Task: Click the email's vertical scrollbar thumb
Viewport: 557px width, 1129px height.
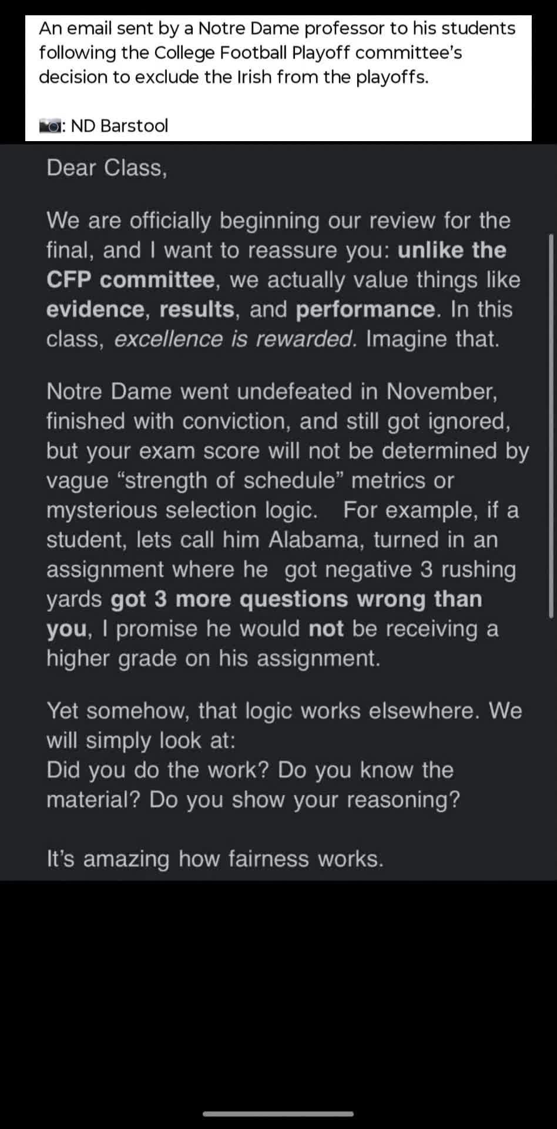Action: point(551,426)
